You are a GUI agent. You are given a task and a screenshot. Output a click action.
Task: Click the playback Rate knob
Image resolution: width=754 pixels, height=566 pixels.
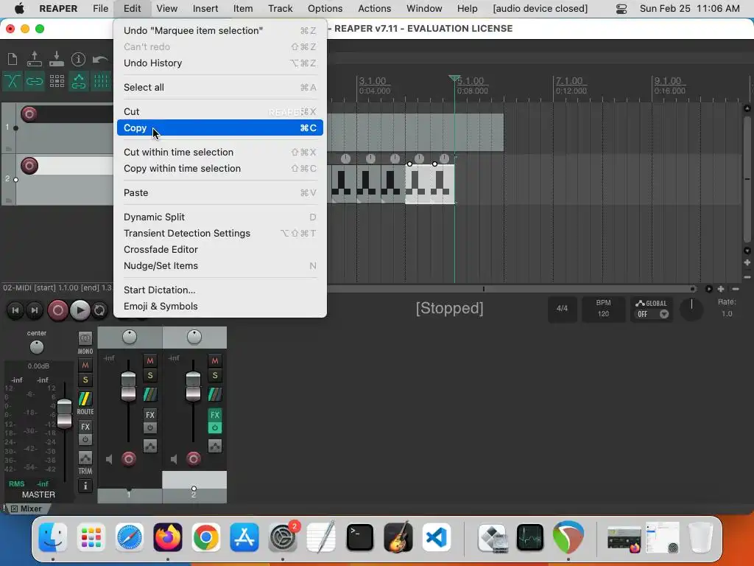tap(691, 310)
